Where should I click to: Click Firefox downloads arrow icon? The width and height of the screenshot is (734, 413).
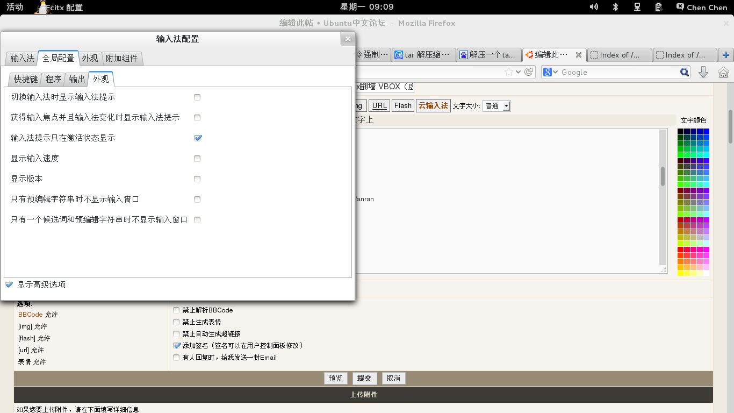click(703, 72)
